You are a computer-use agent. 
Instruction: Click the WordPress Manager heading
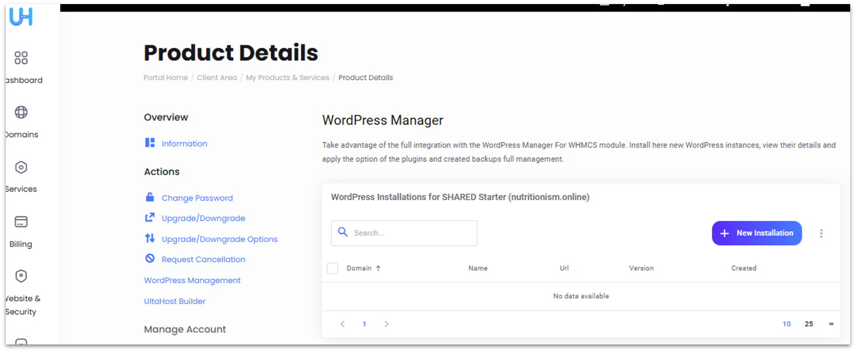pos(383,120)
